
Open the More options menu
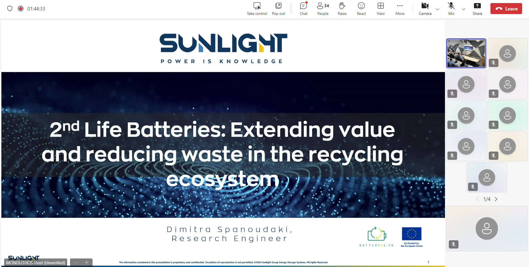pos(400,9)
